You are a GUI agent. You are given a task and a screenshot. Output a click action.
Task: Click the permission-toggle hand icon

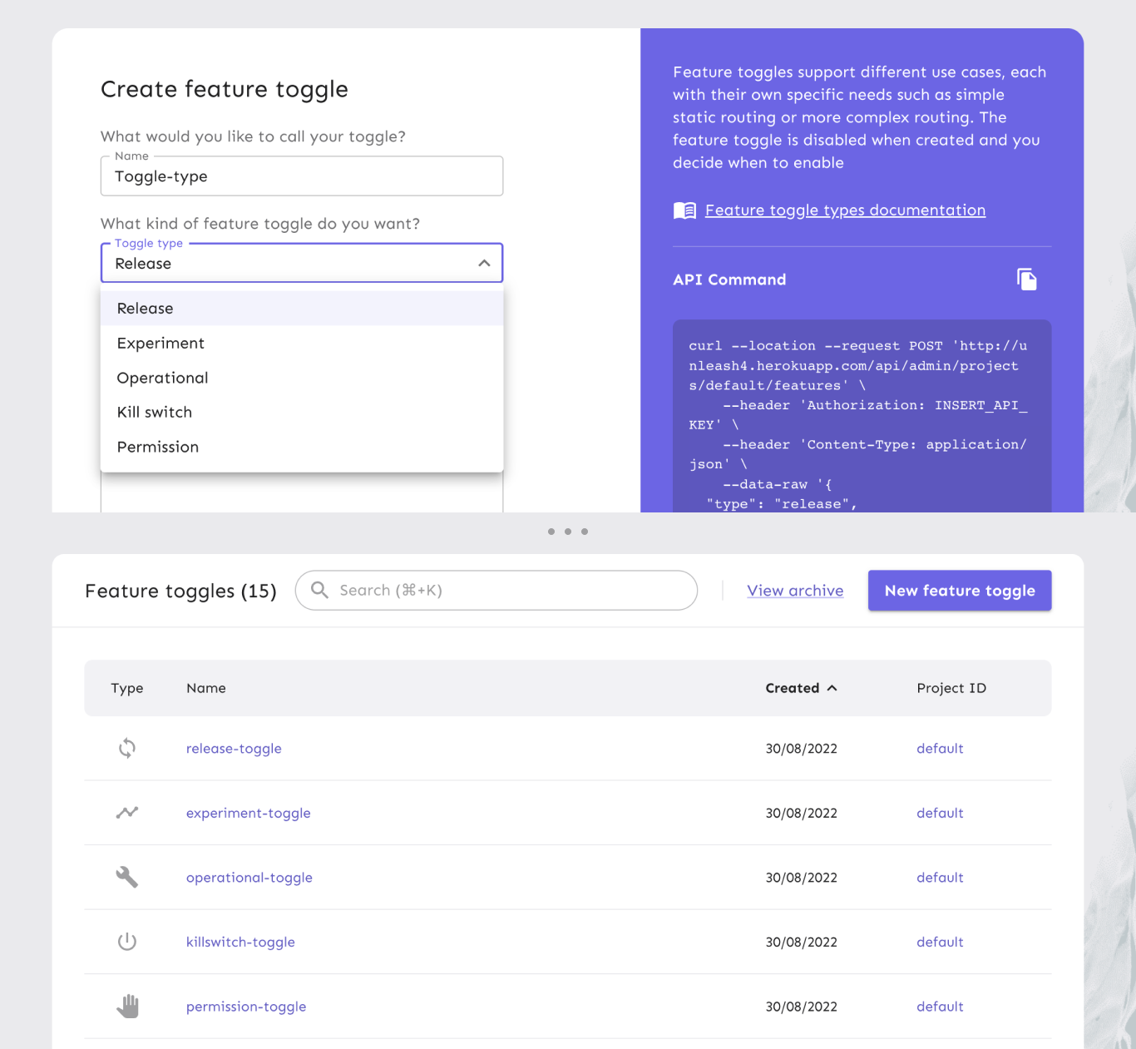point(127,1006)
